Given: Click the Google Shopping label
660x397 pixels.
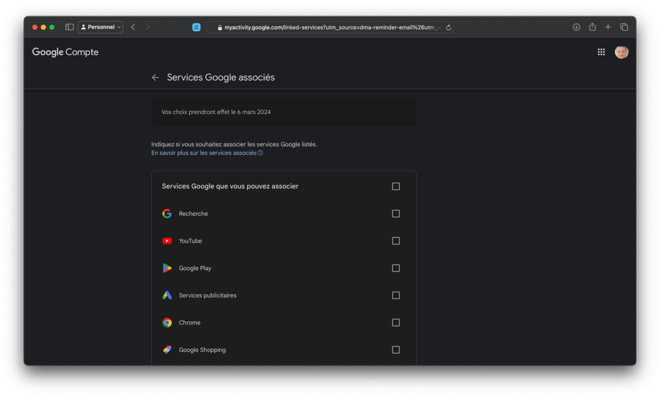Looking at the screenshot, I should 202,350.
